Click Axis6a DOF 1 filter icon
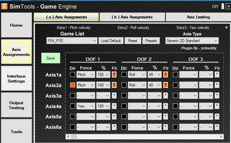This screenshot has height=143, width=231. pos(114,127)
